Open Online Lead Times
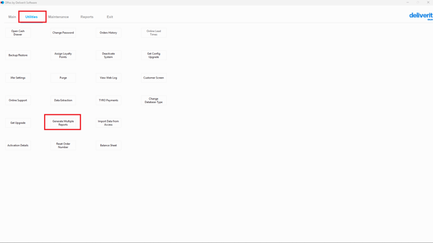The height and width of the screenshot is (243, 433). [154, 33]
